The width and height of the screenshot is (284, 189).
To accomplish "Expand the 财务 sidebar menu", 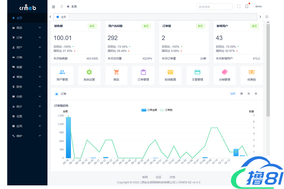I will (27, 87).
